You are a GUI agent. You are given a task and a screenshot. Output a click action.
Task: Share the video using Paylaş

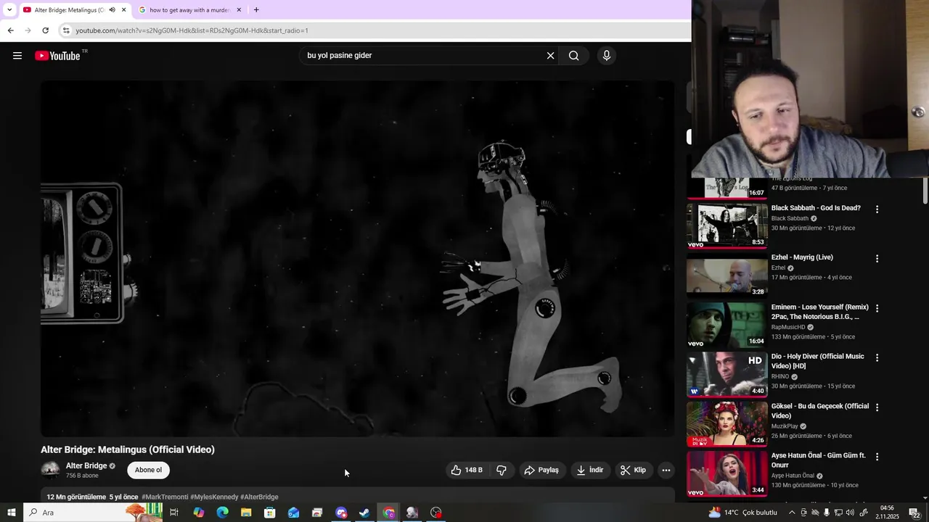(x=541, y=470)
